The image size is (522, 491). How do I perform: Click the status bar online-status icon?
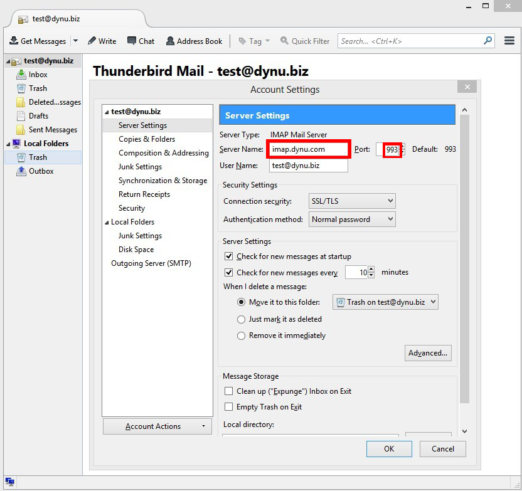(x=9, y=482)
